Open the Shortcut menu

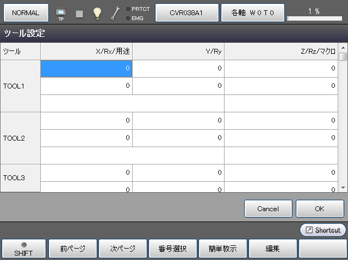322,230
